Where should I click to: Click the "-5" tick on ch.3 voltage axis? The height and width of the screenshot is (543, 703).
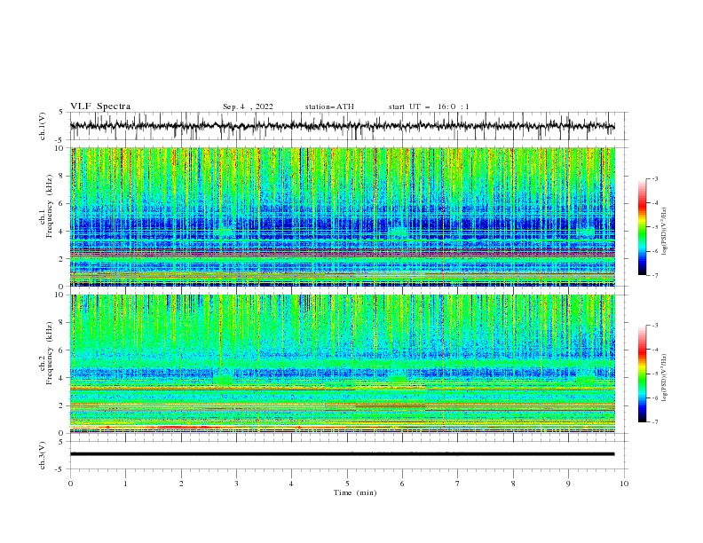point(60,469)
